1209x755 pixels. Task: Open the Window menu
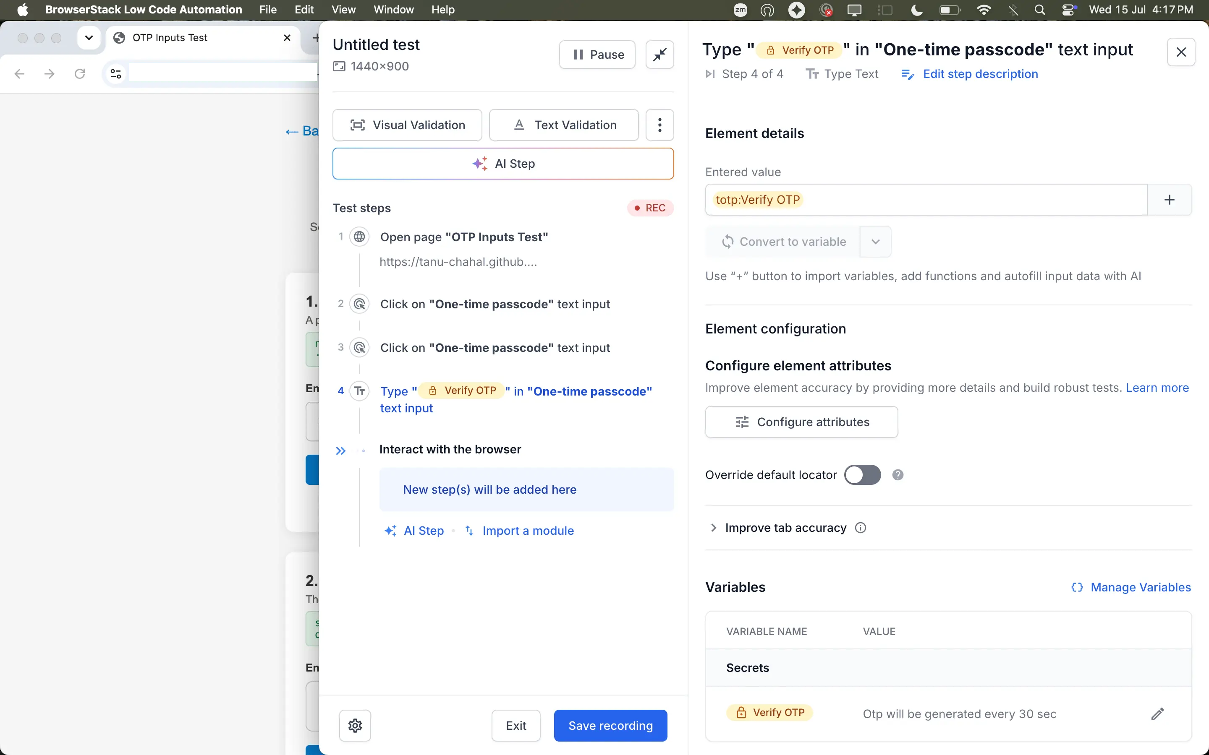pyautogui.click(x=394, y=10)
